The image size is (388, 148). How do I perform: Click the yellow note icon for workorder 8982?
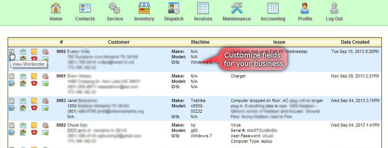pos(34,125)
